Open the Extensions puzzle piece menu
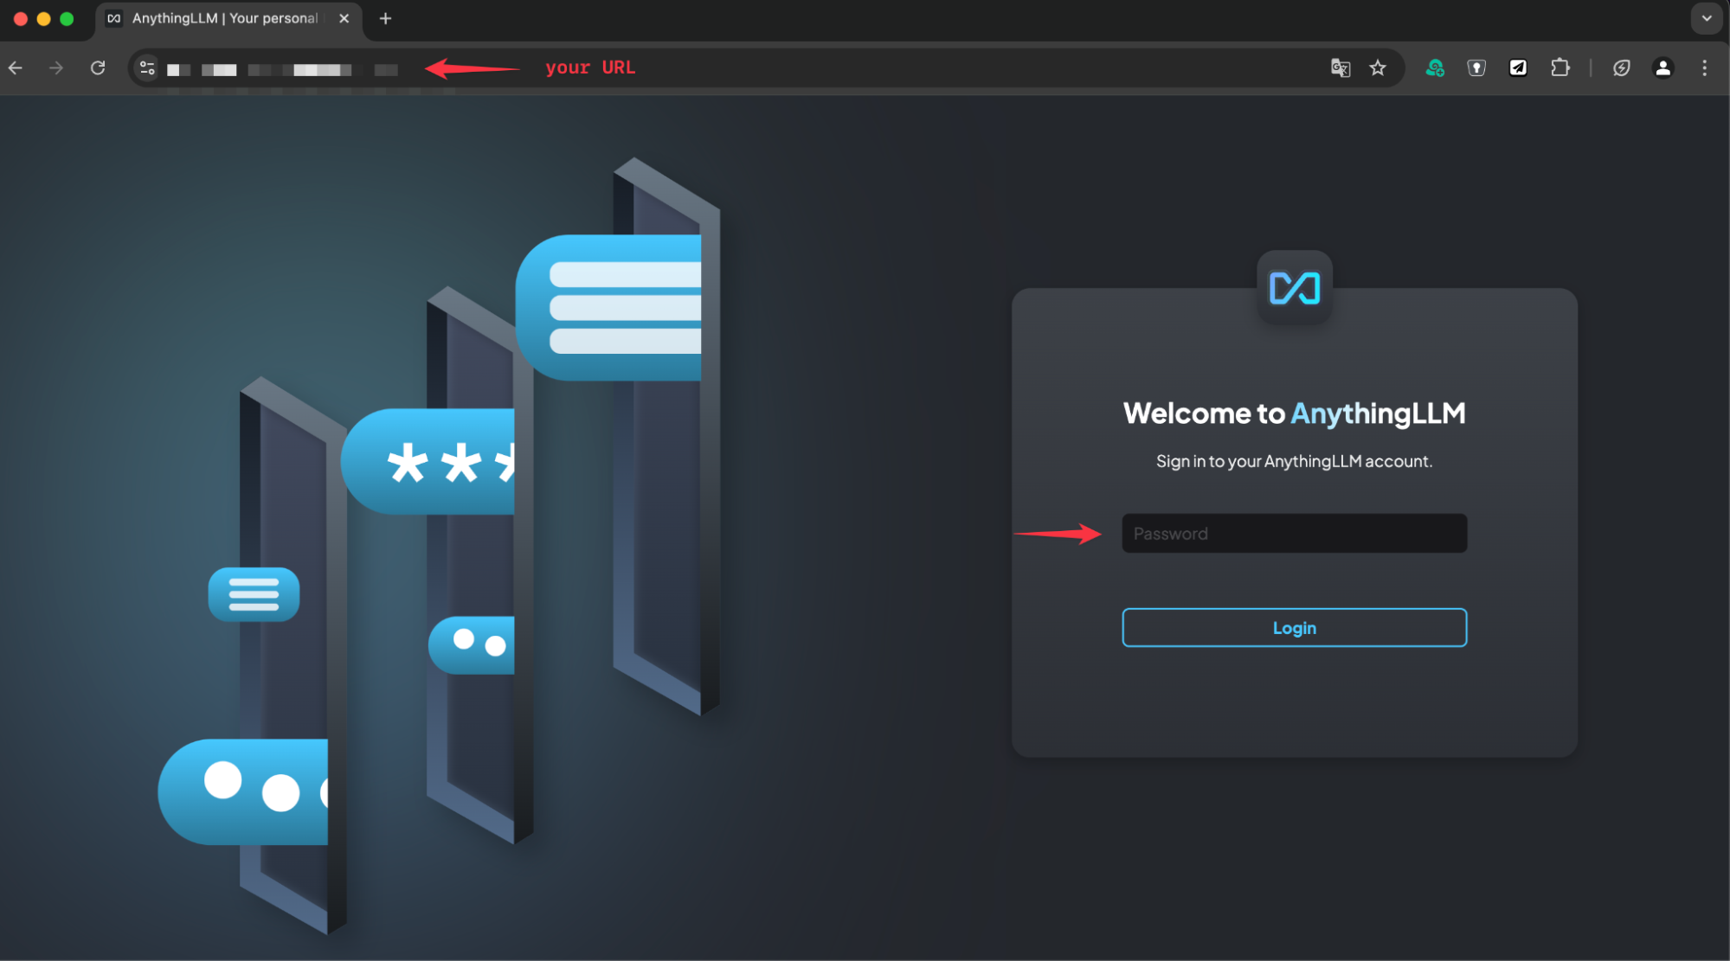This screenshot has width=1730, height=961. point(1560,67)
